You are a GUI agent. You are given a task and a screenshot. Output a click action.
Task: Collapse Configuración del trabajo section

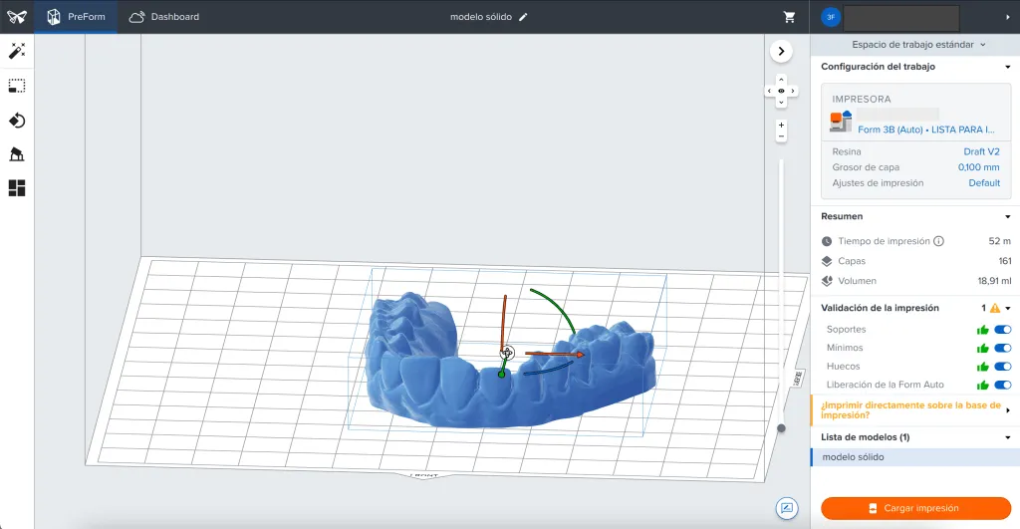point(1008,67)
